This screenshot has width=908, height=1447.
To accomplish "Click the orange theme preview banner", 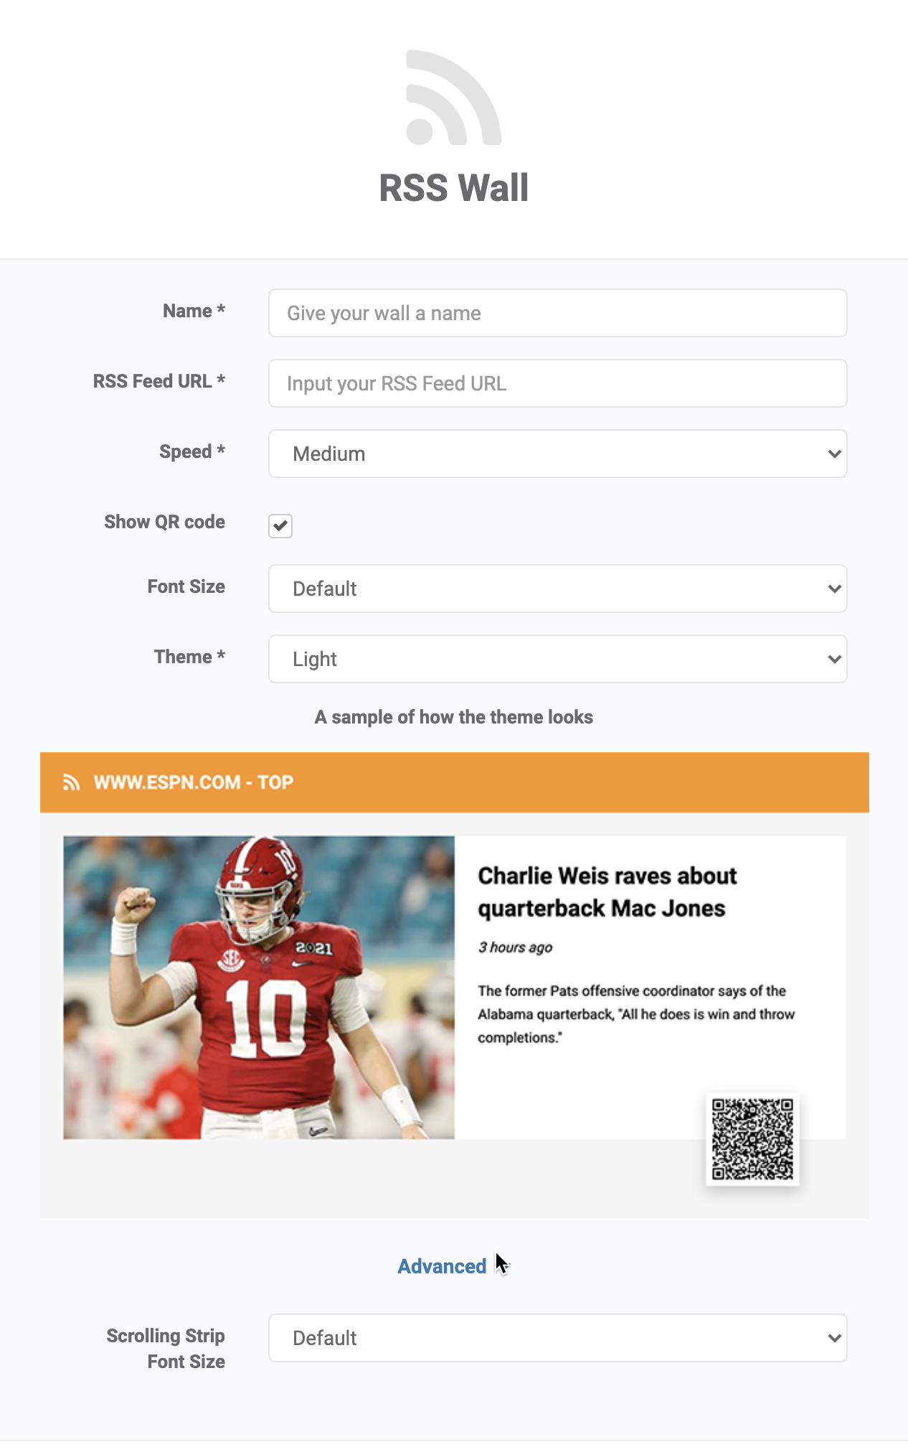I will pyautogui.click(x=455, y=782).
